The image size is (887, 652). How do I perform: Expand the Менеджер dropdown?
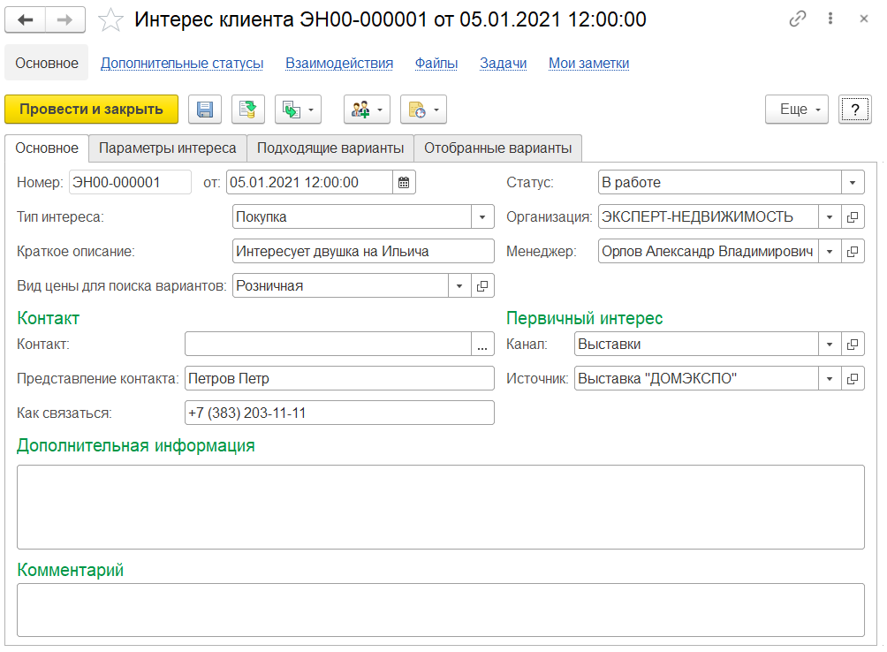(830, 252)
